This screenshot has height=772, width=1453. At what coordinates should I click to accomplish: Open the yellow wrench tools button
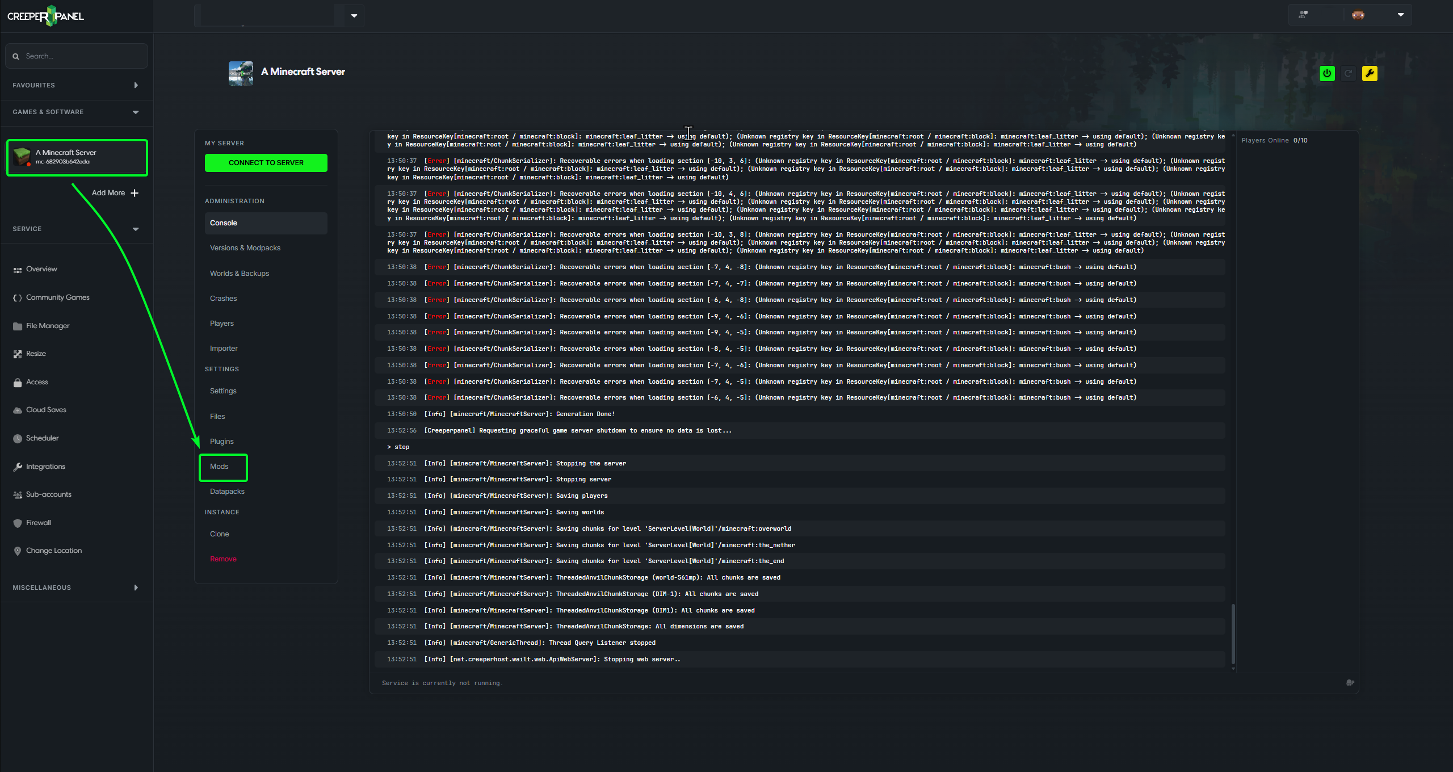[x=1370, y=73]
